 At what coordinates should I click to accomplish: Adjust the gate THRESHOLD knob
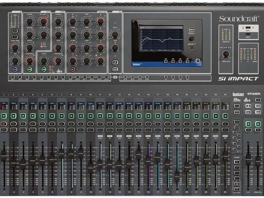click(x=29, y=61)
